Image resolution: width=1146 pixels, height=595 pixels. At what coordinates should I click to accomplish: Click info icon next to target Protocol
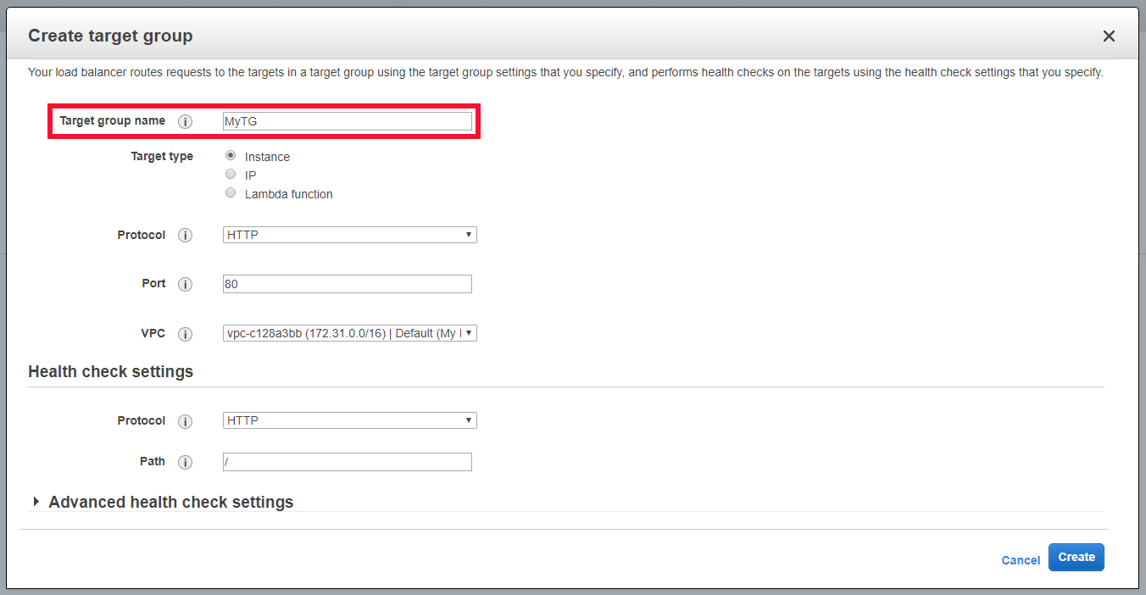186,236
